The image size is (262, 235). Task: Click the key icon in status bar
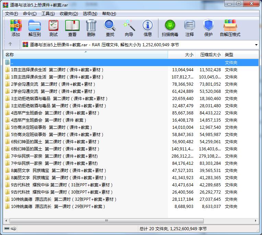click(x=13, y=228)
